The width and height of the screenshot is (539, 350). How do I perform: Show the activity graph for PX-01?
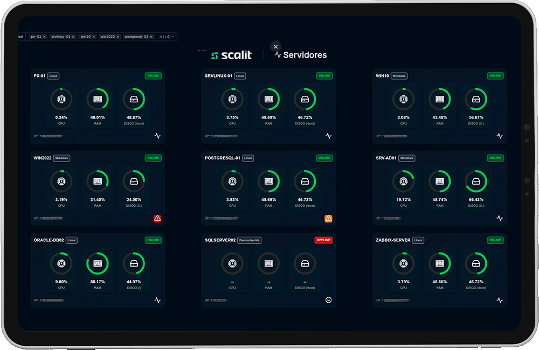point(157,136)
